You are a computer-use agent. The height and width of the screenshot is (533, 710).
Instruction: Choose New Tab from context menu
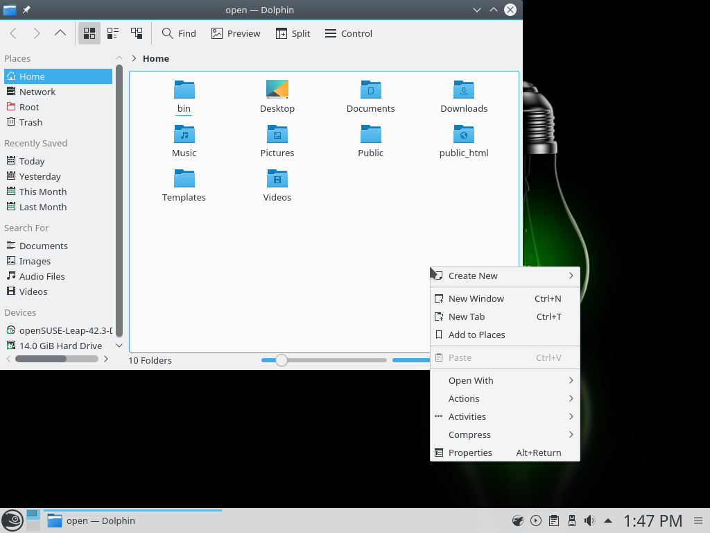pyautogui.click(x=467, y=316)
